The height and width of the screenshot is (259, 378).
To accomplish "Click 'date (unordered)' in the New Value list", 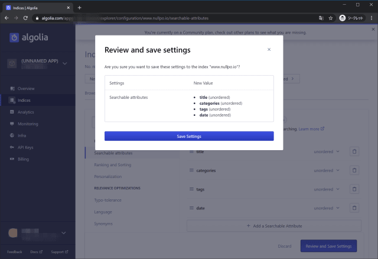I will pyautogui.click(x=215, y=115).
